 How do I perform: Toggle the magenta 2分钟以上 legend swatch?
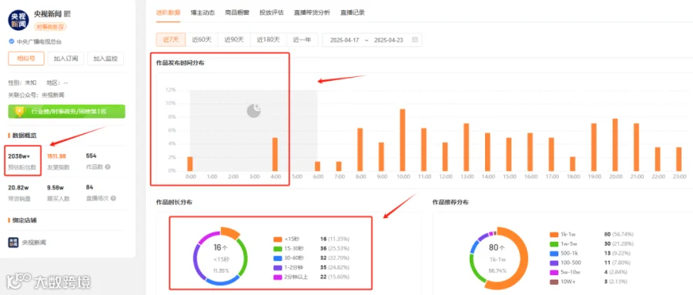(277, 277)
